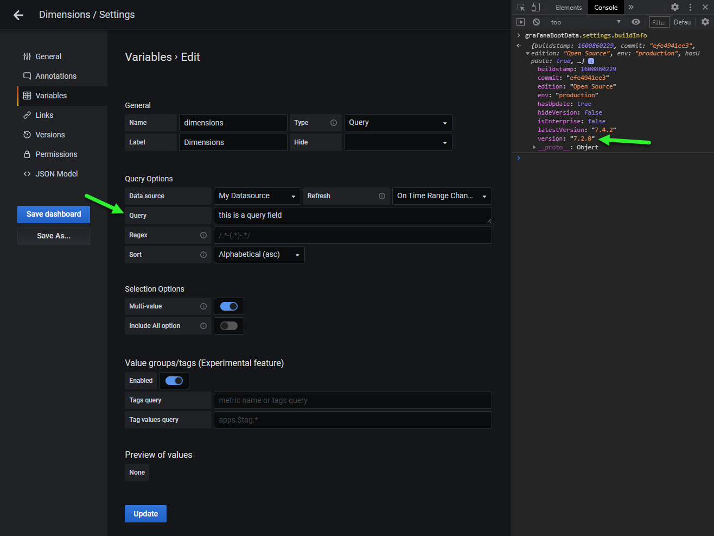The width and height of the screenshot is (714, 536).
Task: Switch to the Elements tab in DevTools
Action: pos(568,7)
